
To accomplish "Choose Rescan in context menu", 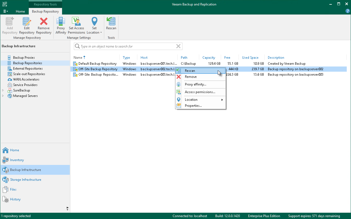I will click(x=201, y=71).
